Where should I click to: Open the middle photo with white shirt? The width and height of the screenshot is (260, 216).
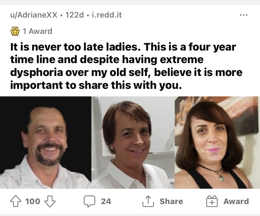click(x=133, y=143)
